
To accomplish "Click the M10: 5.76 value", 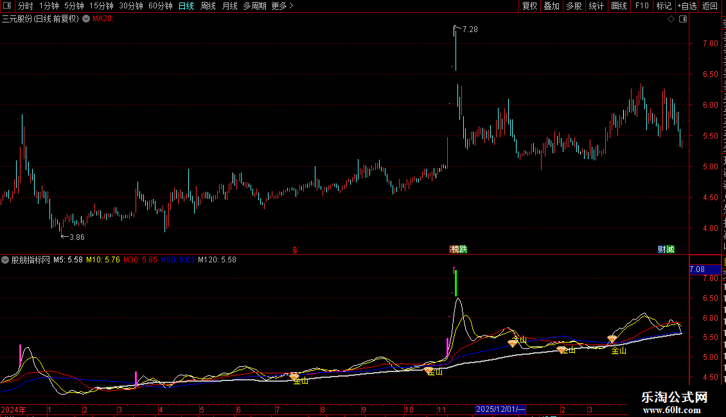I will pyautogui.click(x=103, y=260).
